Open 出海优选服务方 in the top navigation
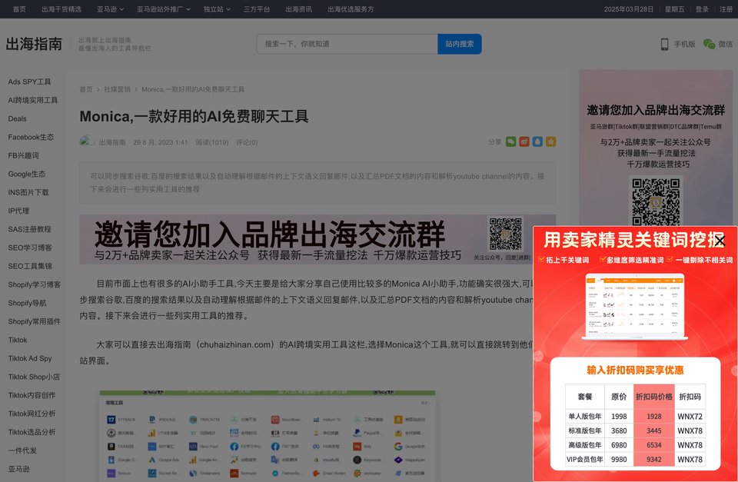 click(351, 9)
